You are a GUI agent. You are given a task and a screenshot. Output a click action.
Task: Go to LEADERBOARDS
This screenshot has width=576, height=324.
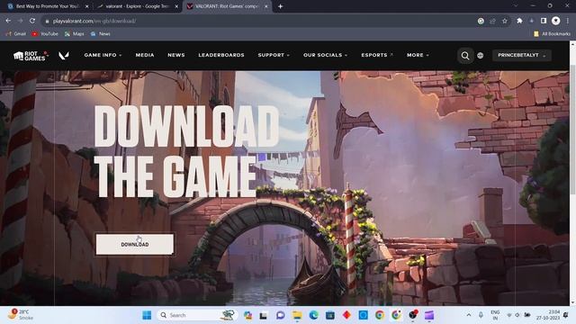[221, 55]
